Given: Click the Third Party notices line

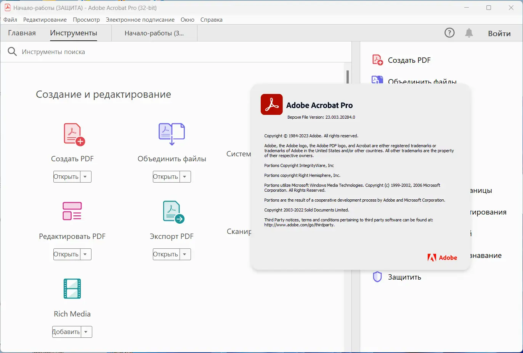Looking at the screenshot, I should [x=348, y=220].
